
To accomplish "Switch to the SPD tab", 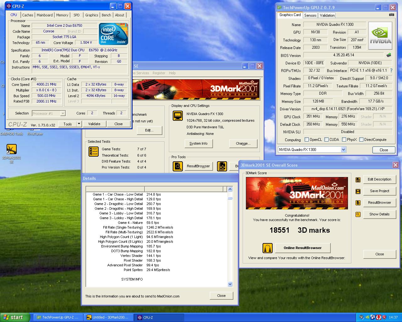I will coord(77,15).
